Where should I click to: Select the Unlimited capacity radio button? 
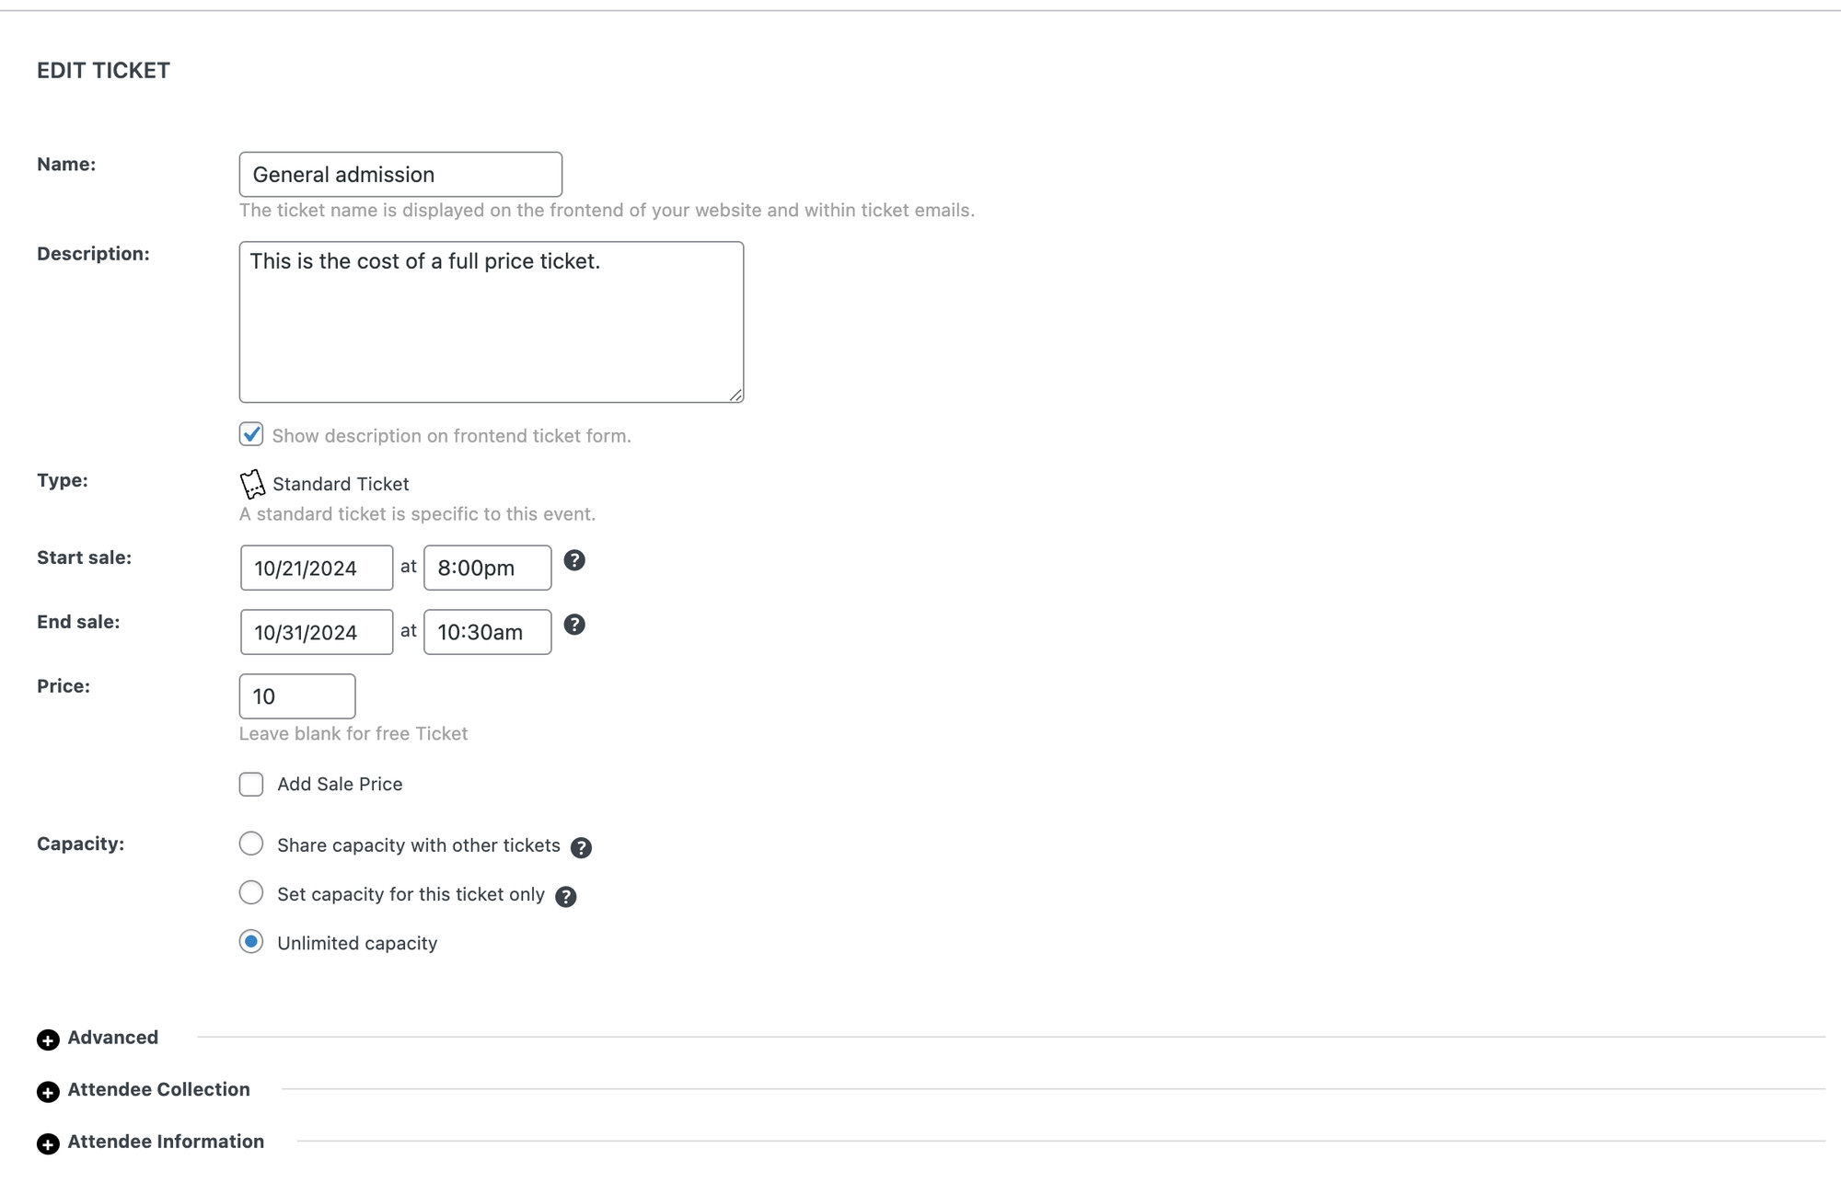pyautogui.click(x=251, y=942)
